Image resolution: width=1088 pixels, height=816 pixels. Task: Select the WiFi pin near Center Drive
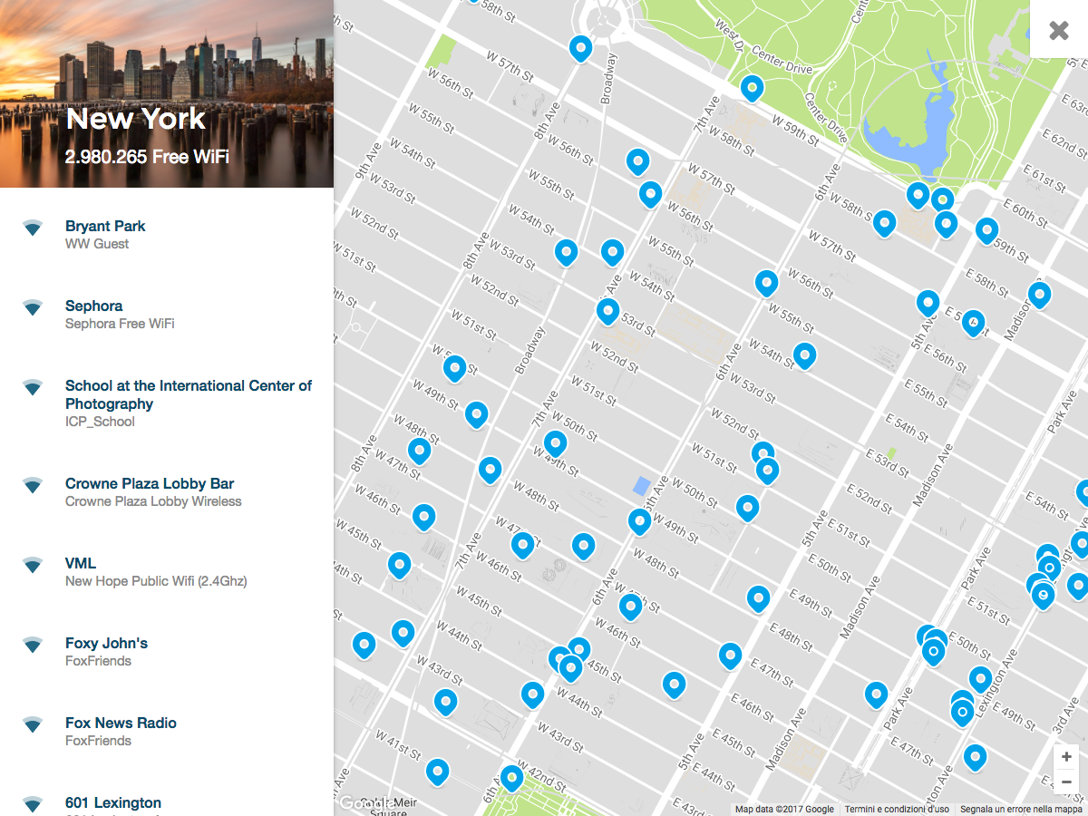(x=751, y=87)
